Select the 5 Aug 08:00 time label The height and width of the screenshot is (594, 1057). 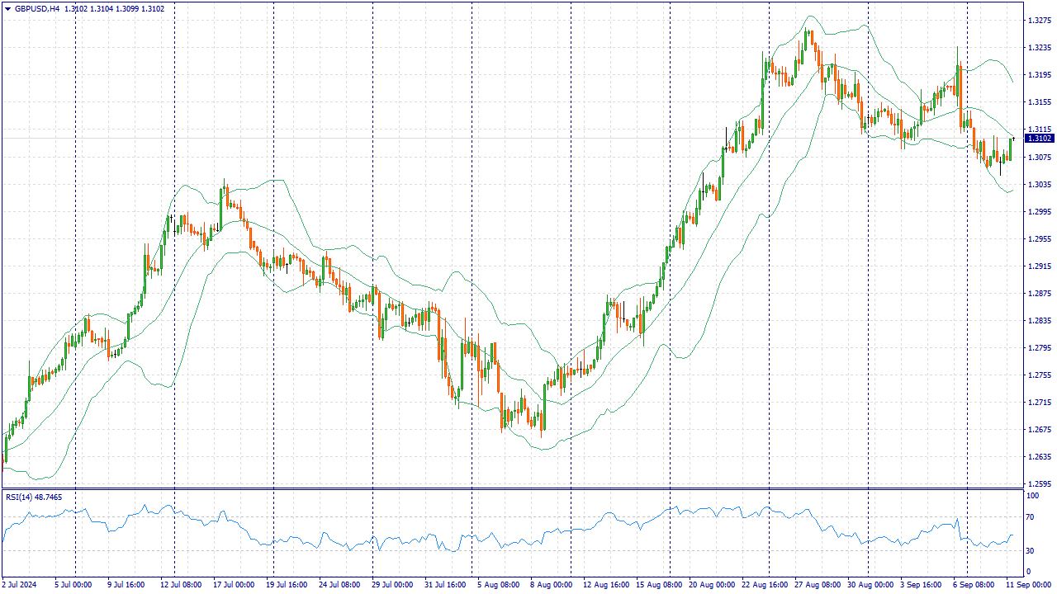pos(498,585)
